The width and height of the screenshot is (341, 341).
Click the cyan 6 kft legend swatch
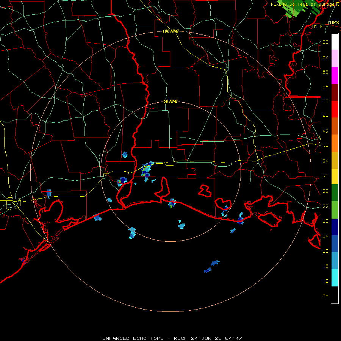click(335, 278)
